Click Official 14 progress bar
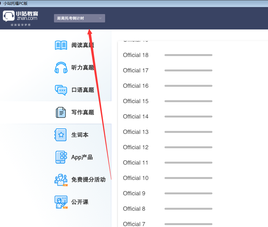 point(188,117)
